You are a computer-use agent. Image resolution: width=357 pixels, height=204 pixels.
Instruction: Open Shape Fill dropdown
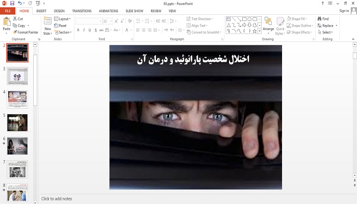[x=297, y=19]
